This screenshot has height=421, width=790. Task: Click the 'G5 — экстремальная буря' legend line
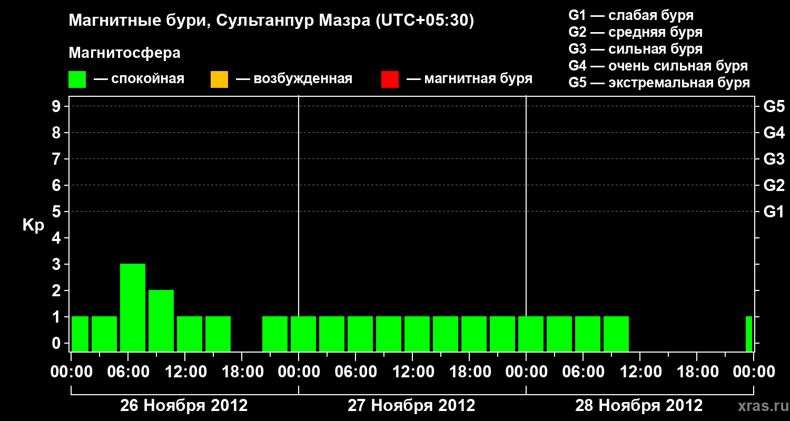659,83
